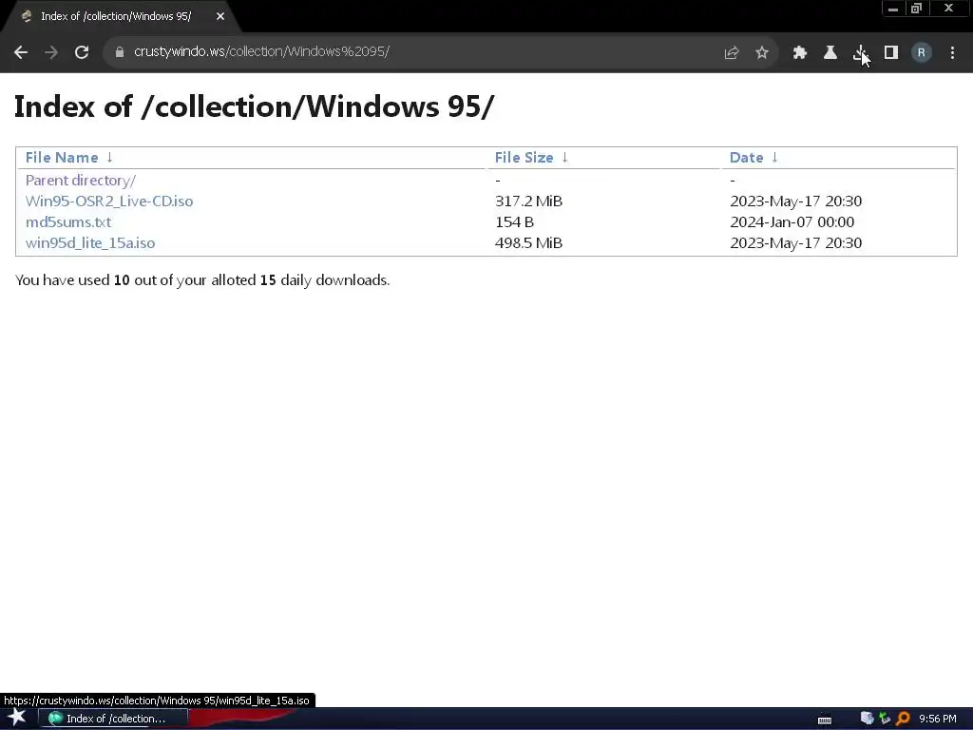The image size is (973, 730).
Task: View site security lock information
Action: click(119, 52)
